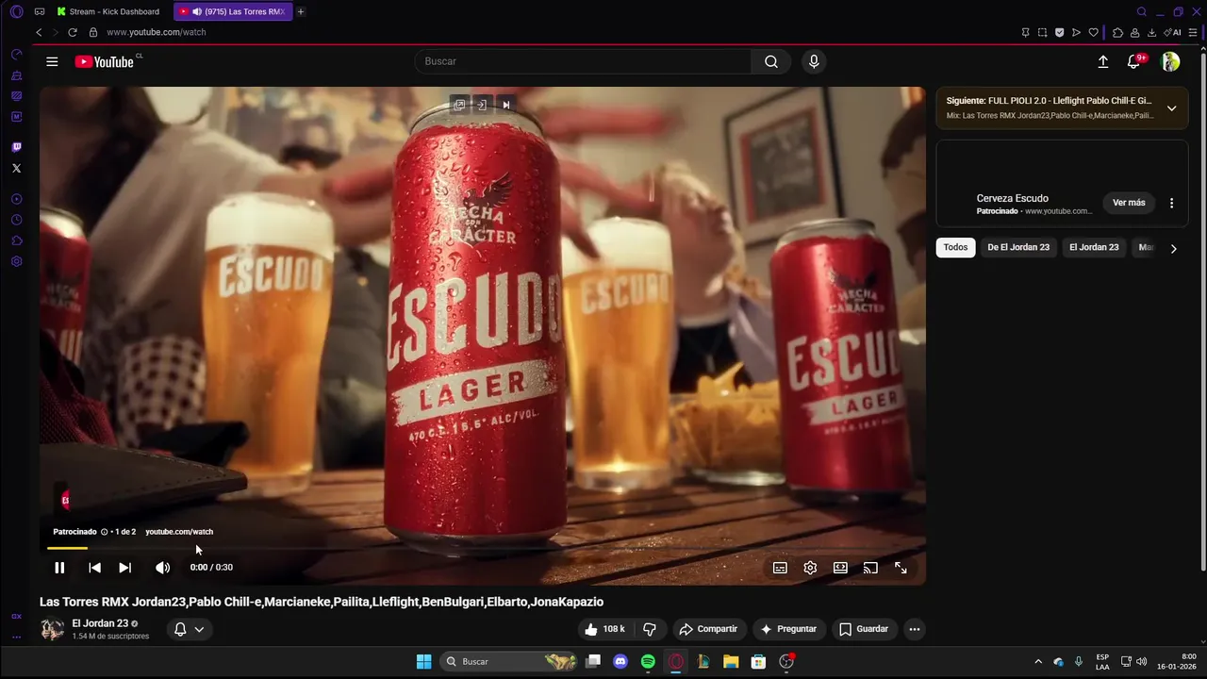Click the YouTube search magnifier button
Image resolution: width=1207 pixels, height=679 pixels.
point(771,61)
